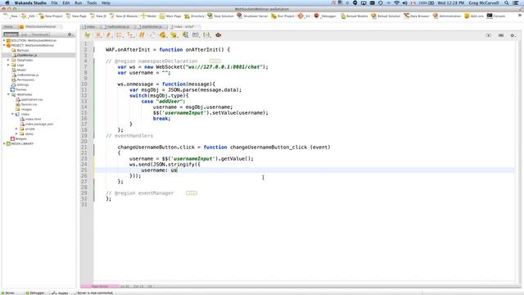Image resolution: width=524 pixels, height=295 pixels.
Task: Open the Help menu
Action: 106,3
